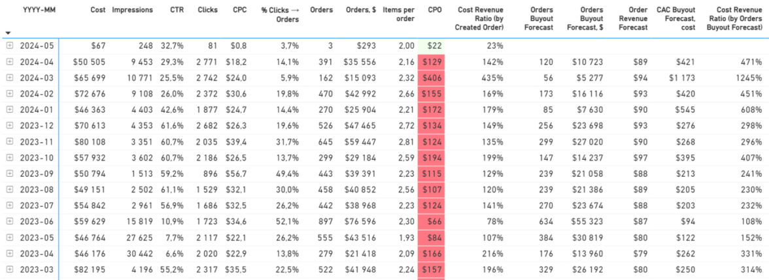
Task: Select the Items per order header
Action: (396, 14)
